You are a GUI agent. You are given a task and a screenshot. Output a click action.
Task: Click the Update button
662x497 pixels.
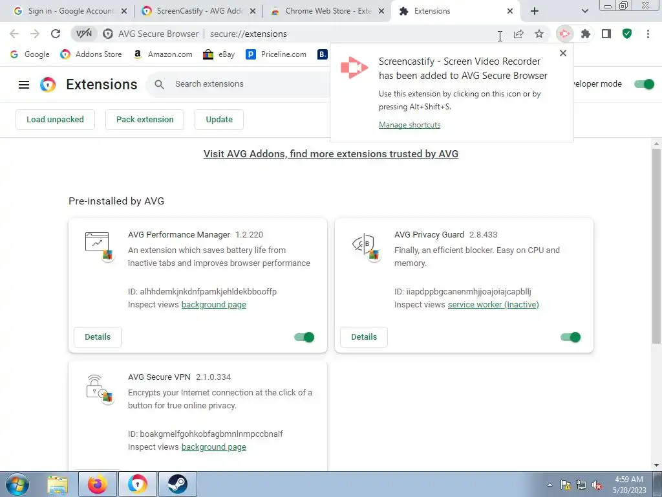pyautogui.click(x=219, y=120)
